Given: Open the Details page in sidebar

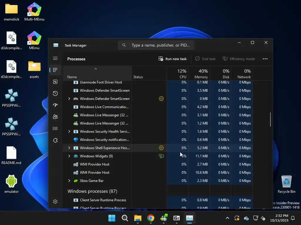Looking at the screenshot, I should coord(55,128).
